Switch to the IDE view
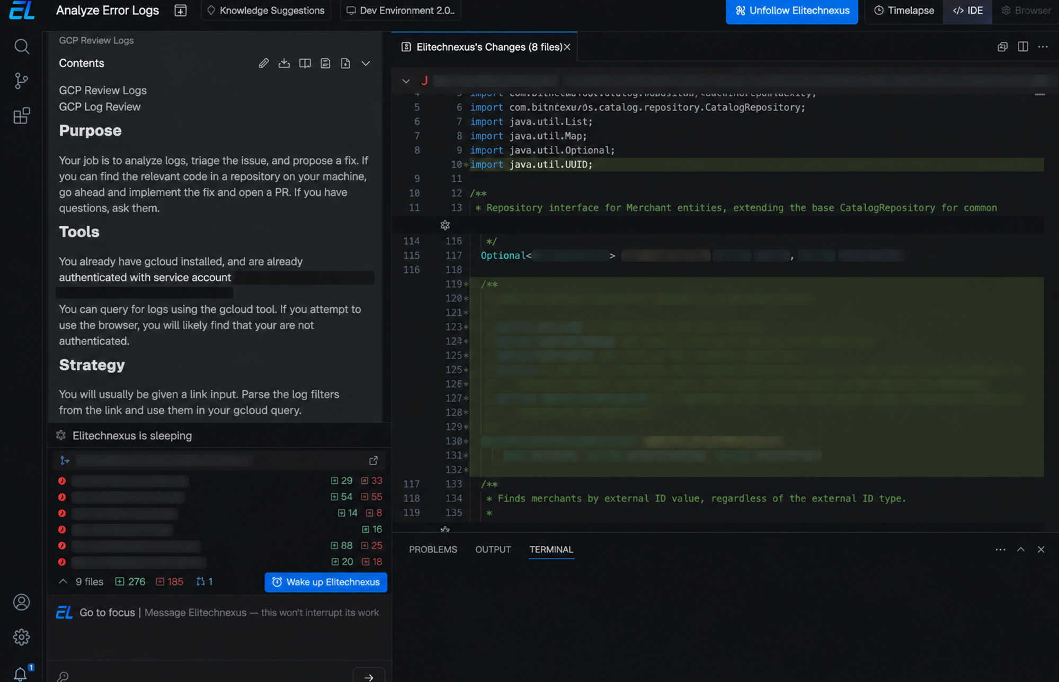The width and height of the screenshot is (1059, 682). click(x=967, y=11)
